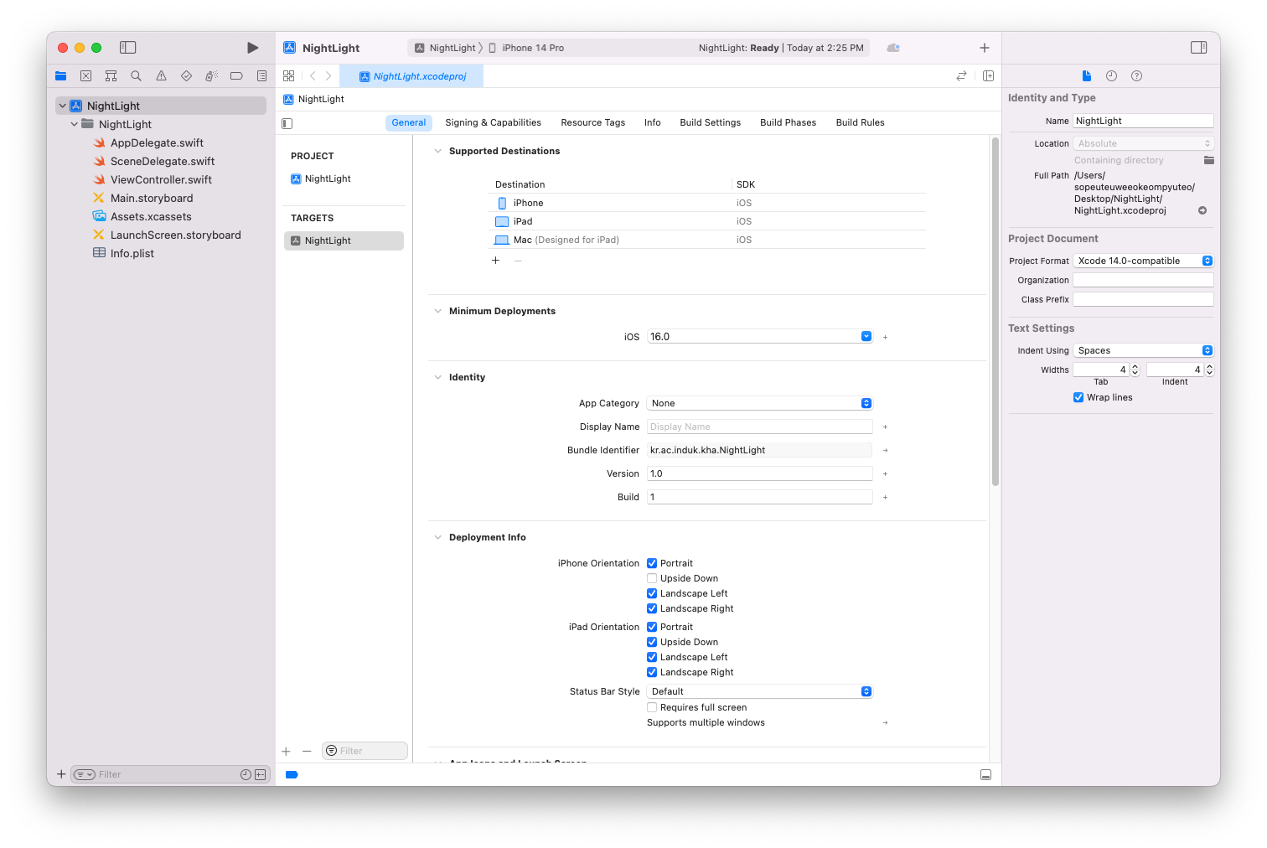
Task: Uncheck iPhone Landscape Left
Action: click(652, 594)
